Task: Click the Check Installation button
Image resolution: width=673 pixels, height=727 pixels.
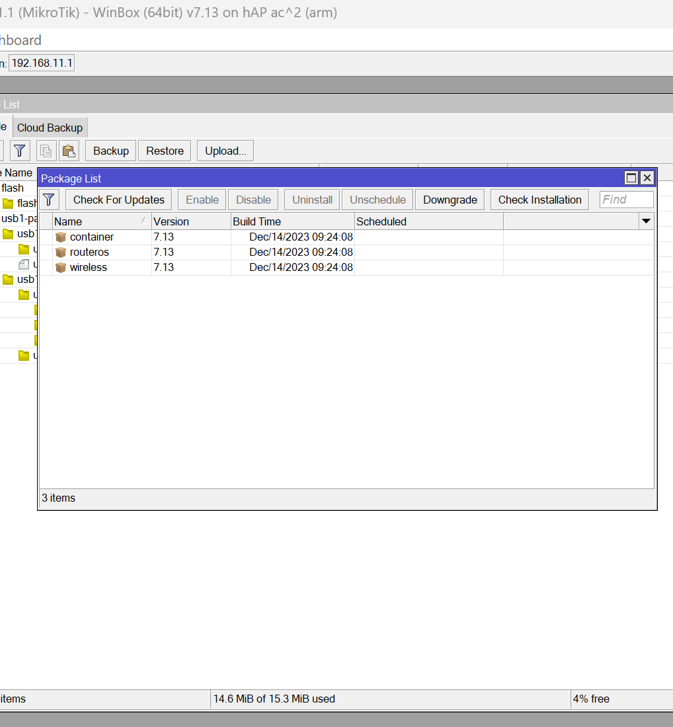Action: click(540, 200)
